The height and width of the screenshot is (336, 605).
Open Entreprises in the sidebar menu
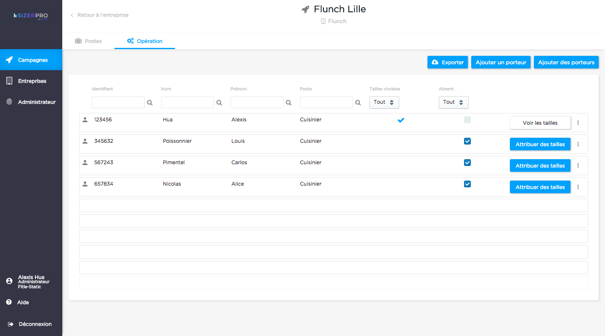point(32,81)
